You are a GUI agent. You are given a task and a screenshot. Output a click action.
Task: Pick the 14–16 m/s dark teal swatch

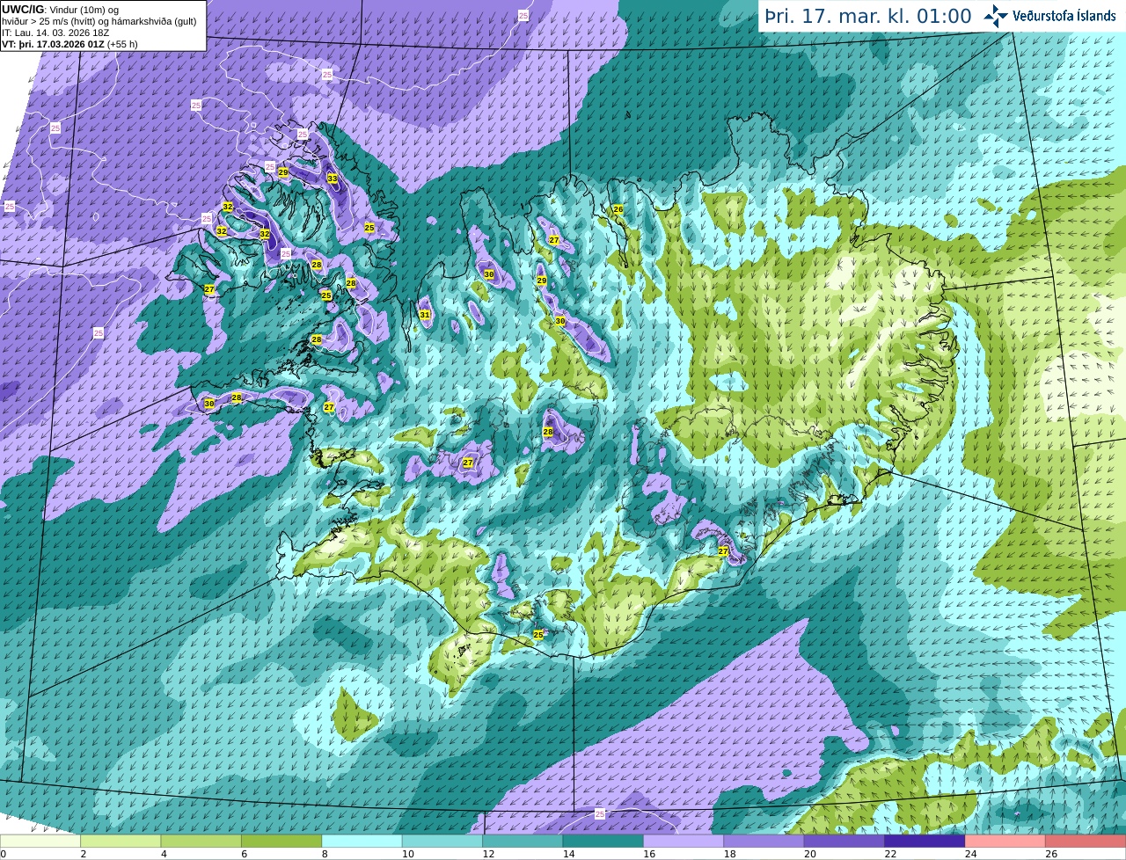[x=603, y=842]
